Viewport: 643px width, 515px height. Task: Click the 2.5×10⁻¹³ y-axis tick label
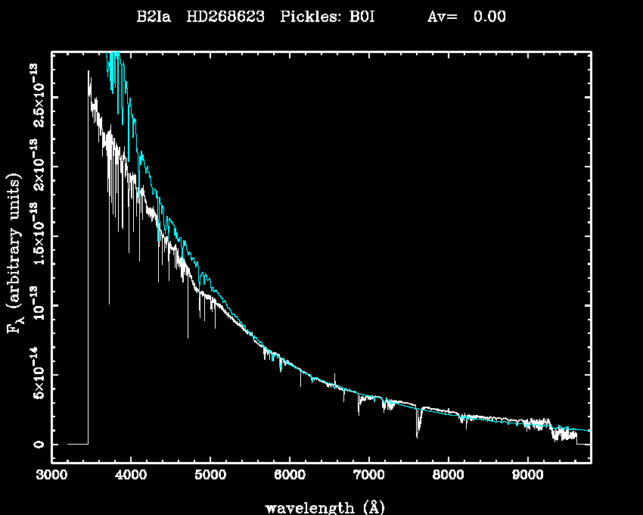pos(36,95)
